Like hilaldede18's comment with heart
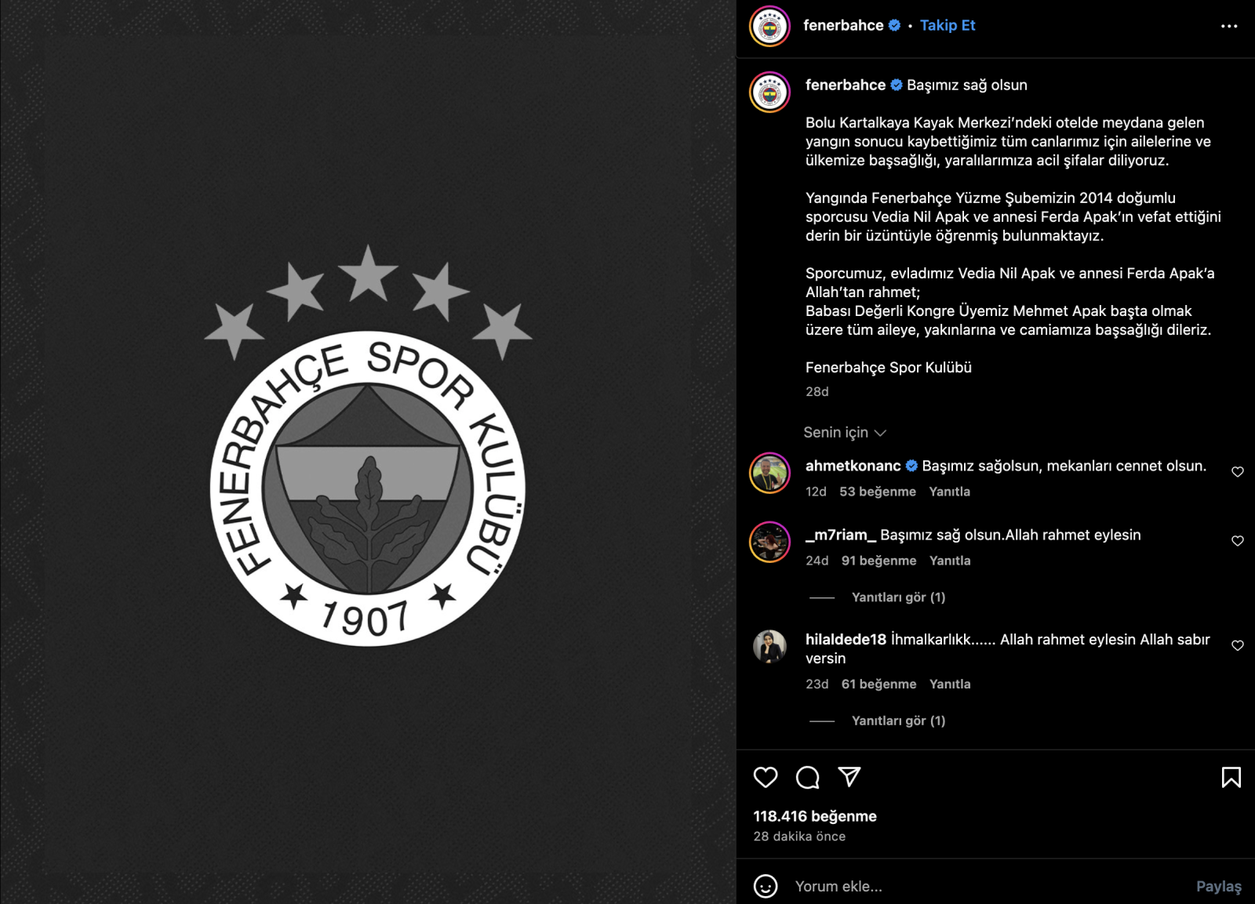The height and width of the screenshot is (904, 1255). [1238, 645]
